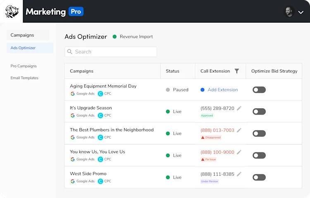Click Live status dot for It's Upgrade Season

point(168,112)
